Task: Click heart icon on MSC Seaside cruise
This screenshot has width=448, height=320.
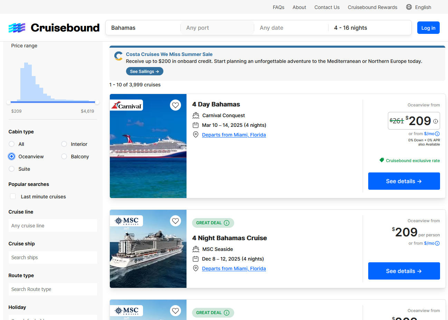Action: tap(175, 221)
